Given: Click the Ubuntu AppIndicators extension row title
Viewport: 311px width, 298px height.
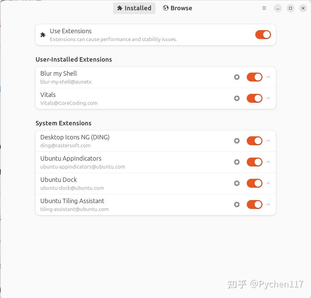Looking at the screenshot, I should [71, 159].
